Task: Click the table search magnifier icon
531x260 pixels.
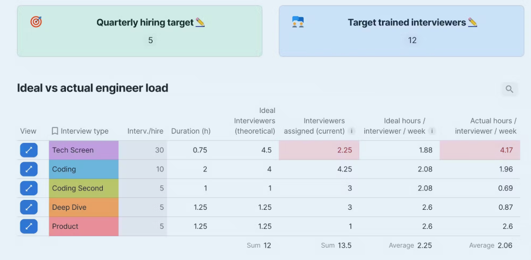Action: [509, 89]
